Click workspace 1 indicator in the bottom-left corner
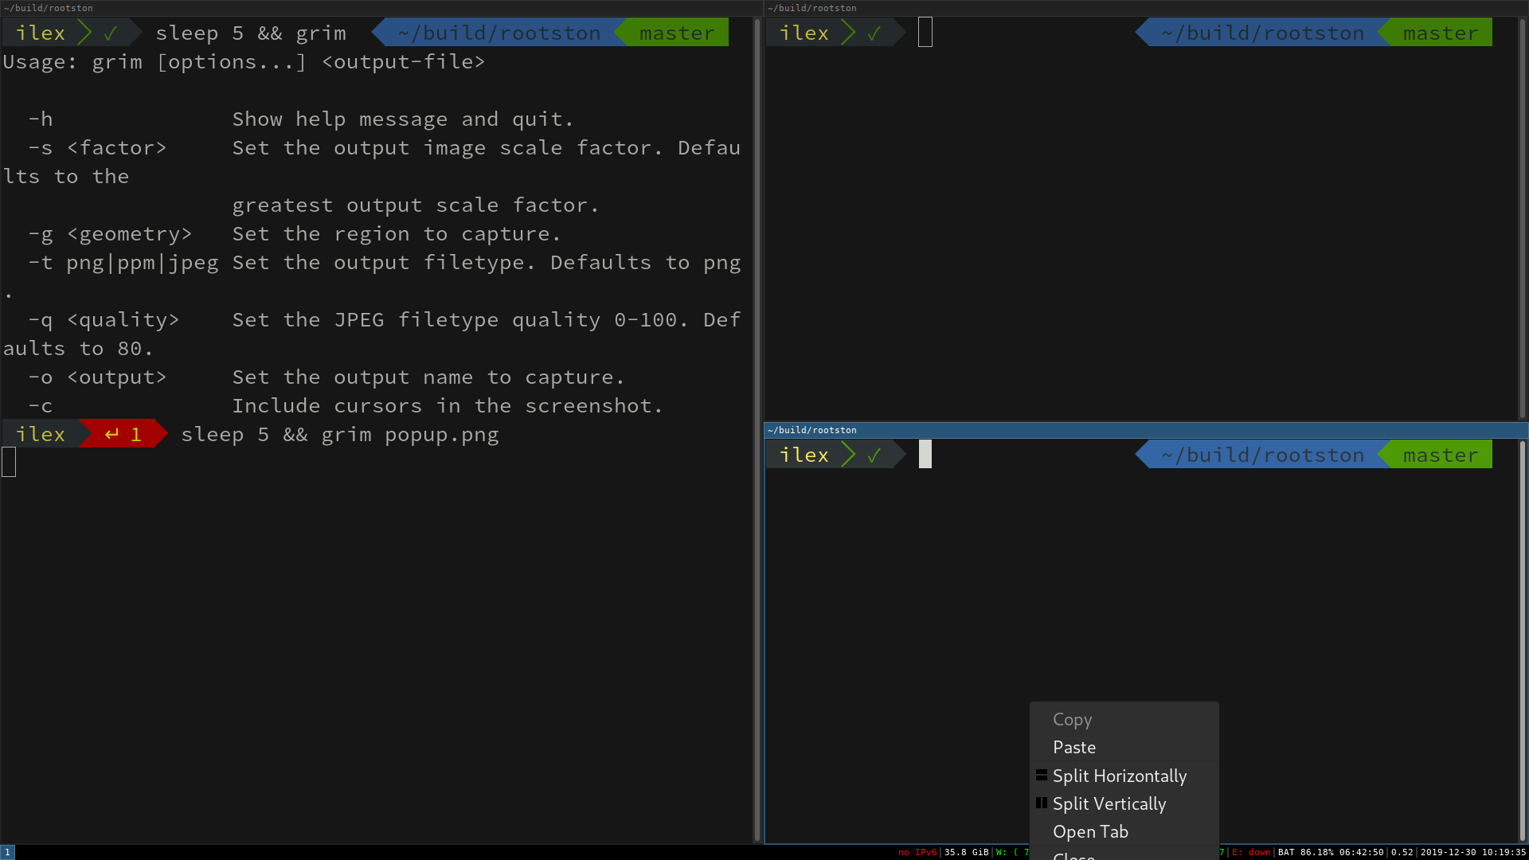 coord(6,852)
